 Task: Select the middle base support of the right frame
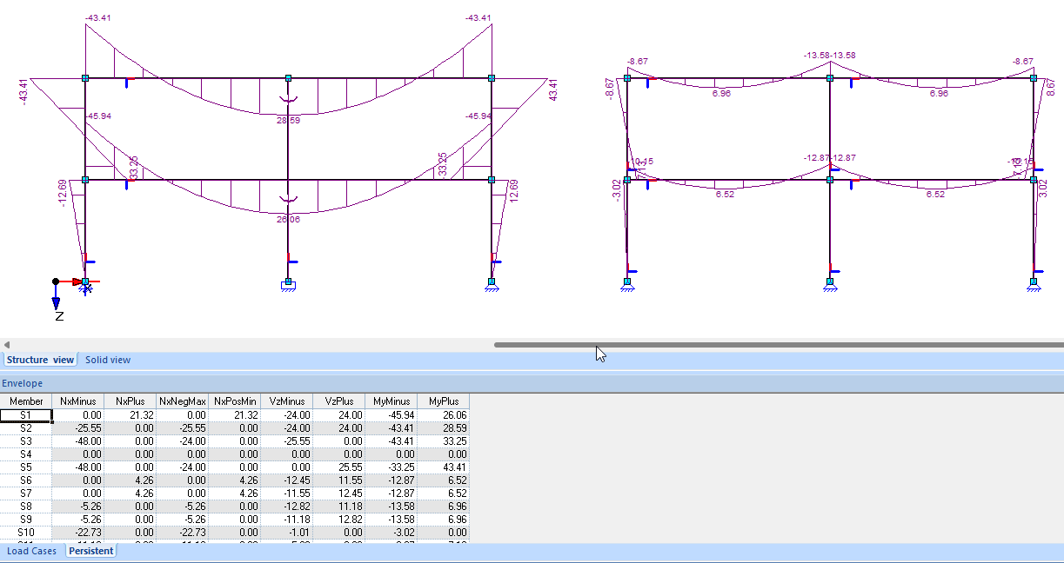click(830, 283)
